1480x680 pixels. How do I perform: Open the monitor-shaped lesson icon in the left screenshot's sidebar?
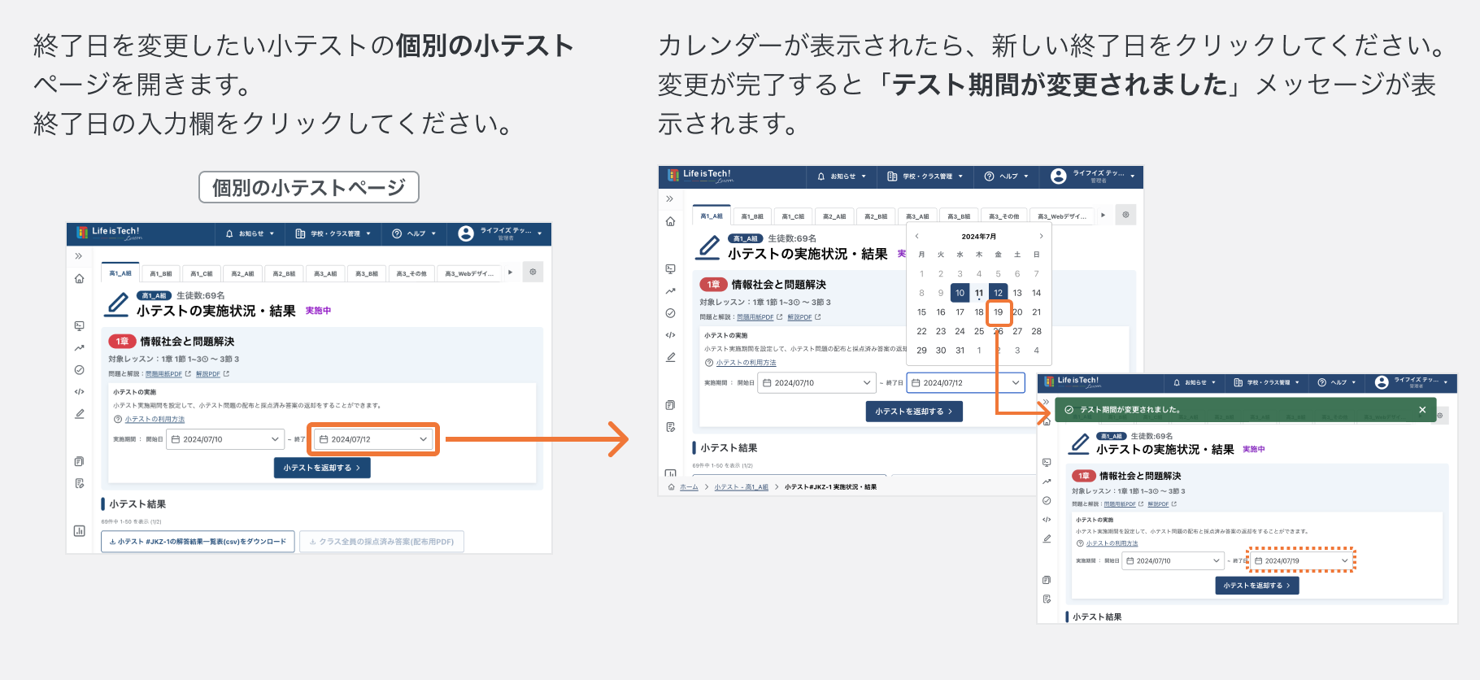coord(79,326)
